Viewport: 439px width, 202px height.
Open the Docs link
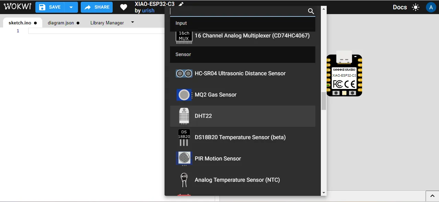(399, 7)
